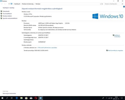
Task: Select the installed memory (RAM) value
Action: [46, 25]
